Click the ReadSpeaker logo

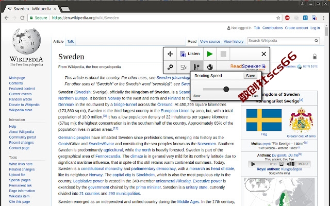point(248,67)
